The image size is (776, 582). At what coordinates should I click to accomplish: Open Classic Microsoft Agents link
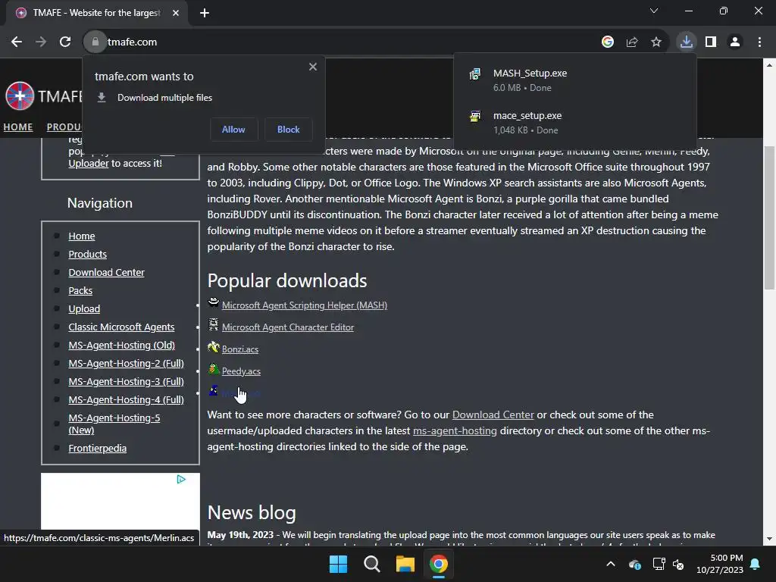[x=121, y=327]
